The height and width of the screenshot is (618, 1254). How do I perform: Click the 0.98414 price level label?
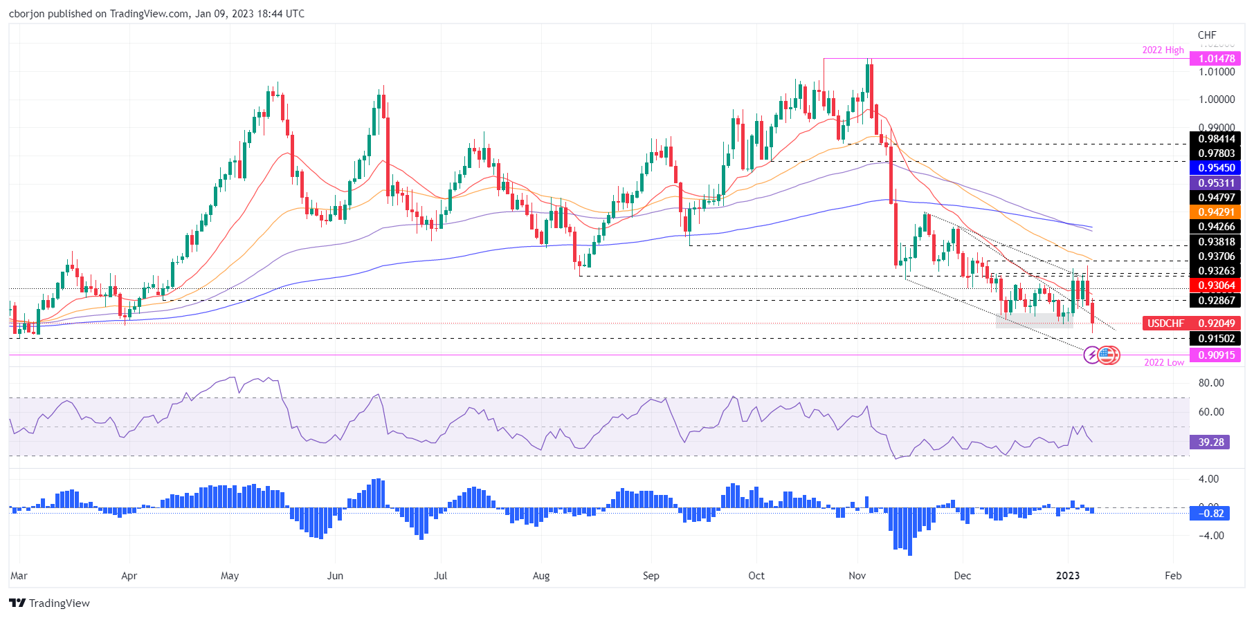pyautogui.click(x=1215, y=139)
